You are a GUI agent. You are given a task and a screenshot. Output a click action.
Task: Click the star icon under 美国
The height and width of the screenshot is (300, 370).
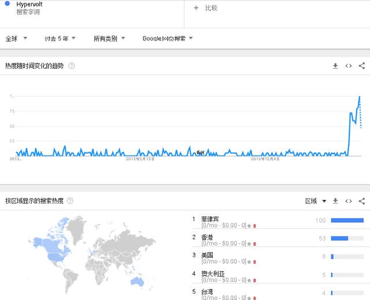click(249, 262)
